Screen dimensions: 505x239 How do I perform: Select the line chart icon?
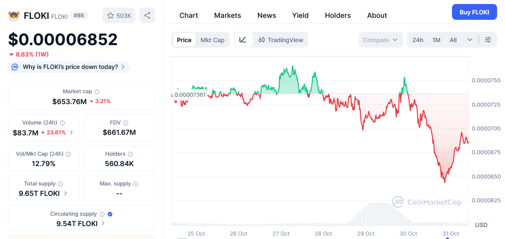(243, 40)
